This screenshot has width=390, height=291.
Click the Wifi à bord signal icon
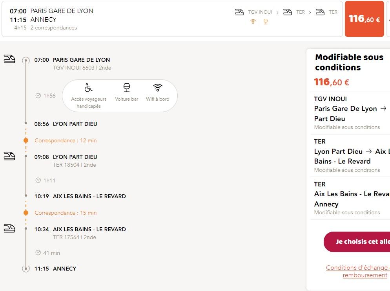pos(158,88)
